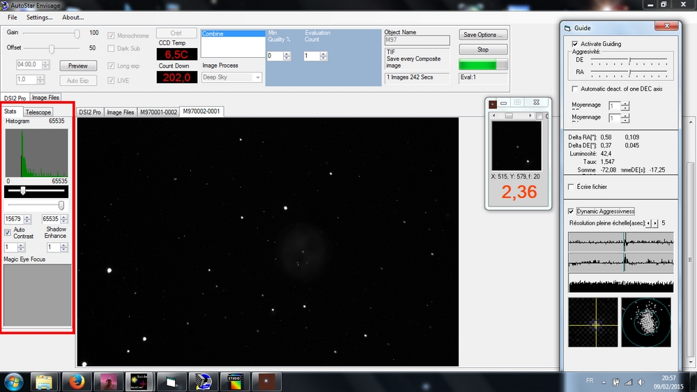Enable Automatic deact. of one DEC axis
Viewport: 697px width, 392px height.
(x=575, y=89)
